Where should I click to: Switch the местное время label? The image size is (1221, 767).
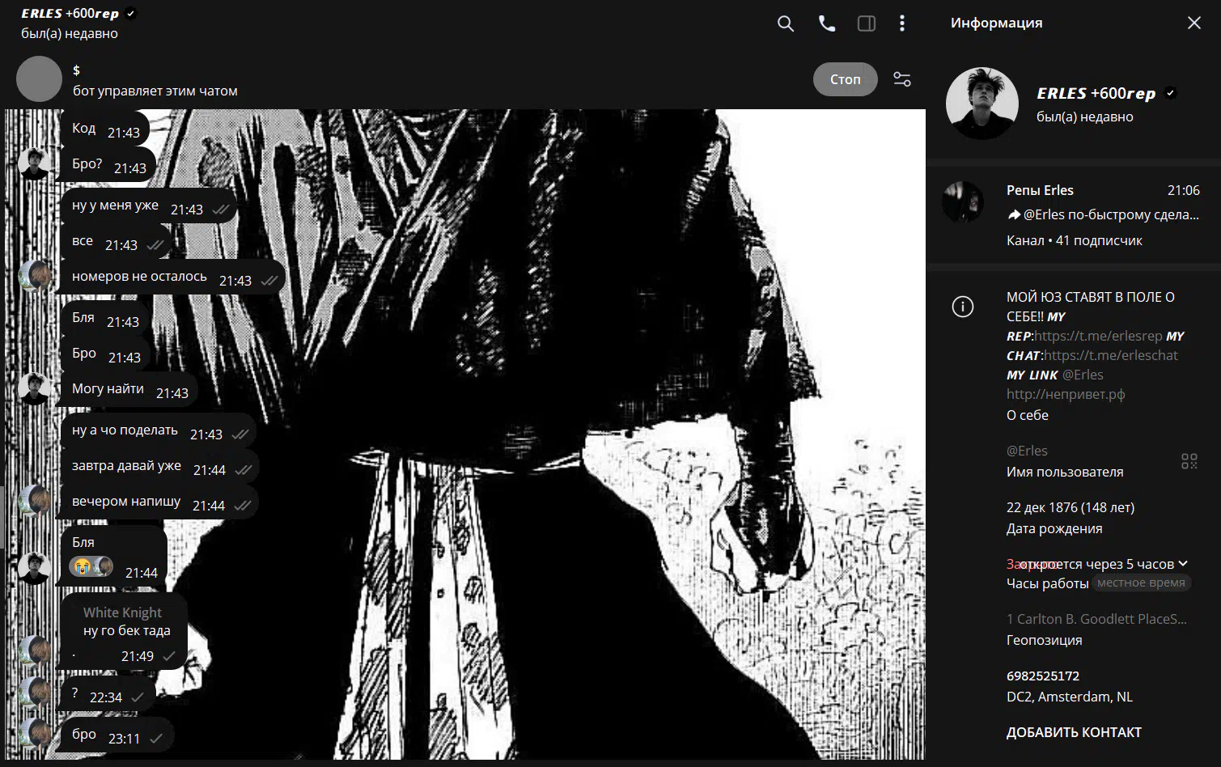click(1141, 583)
